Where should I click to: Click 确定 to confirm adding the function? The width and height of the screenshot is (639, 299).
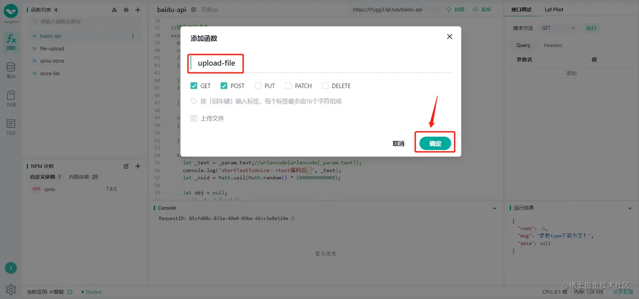tap(435, 143)
